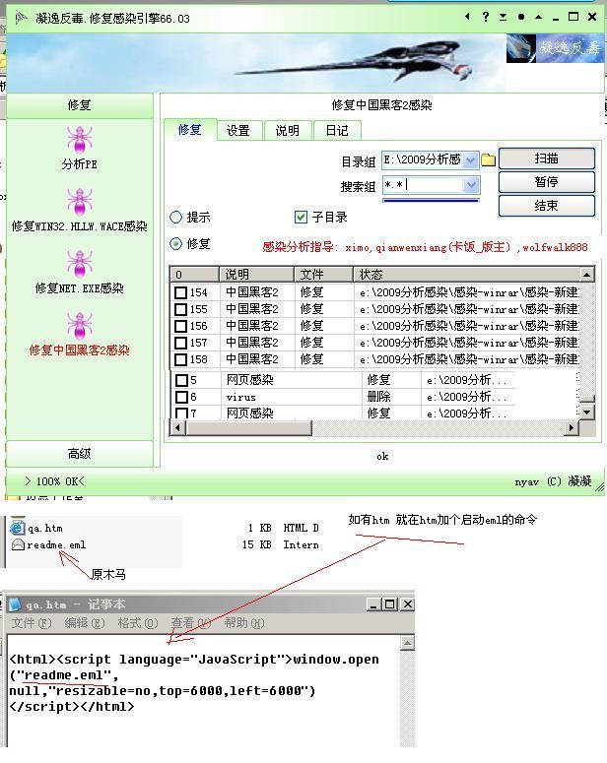607x763 pixels.
Task: Open the 分析PE ant icon
Action: coord(80,140)
